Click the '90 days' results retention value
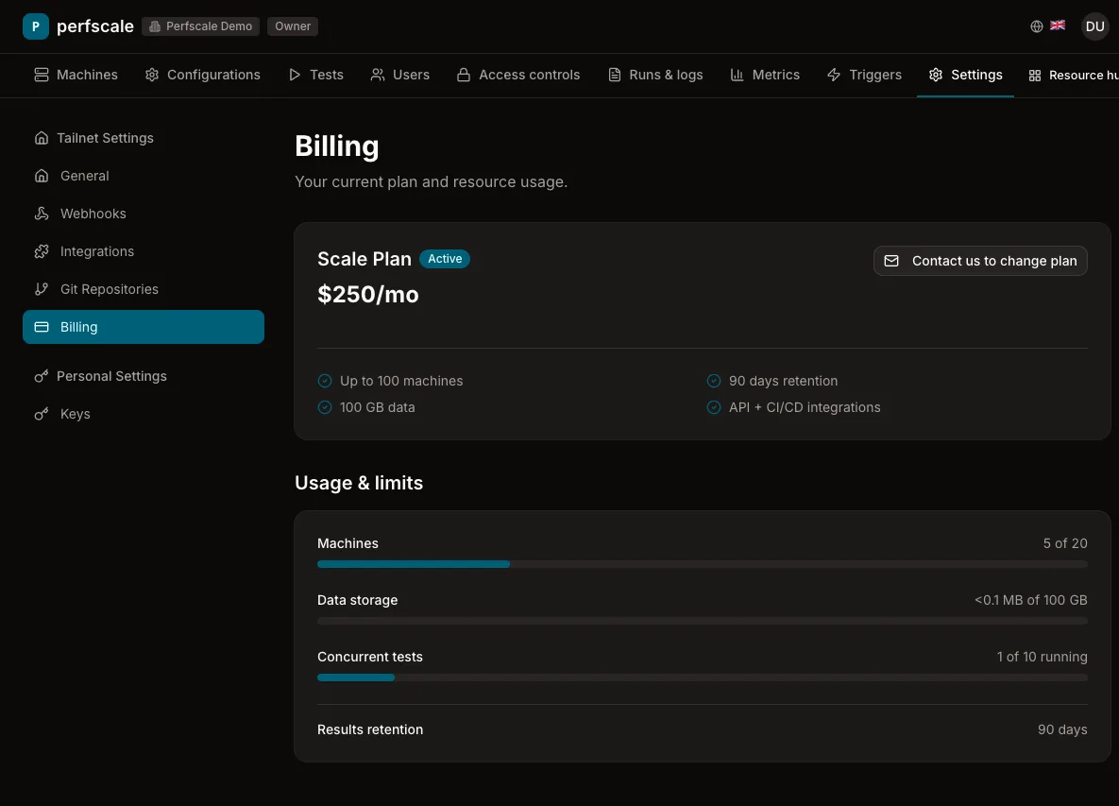 [1062, 729]
